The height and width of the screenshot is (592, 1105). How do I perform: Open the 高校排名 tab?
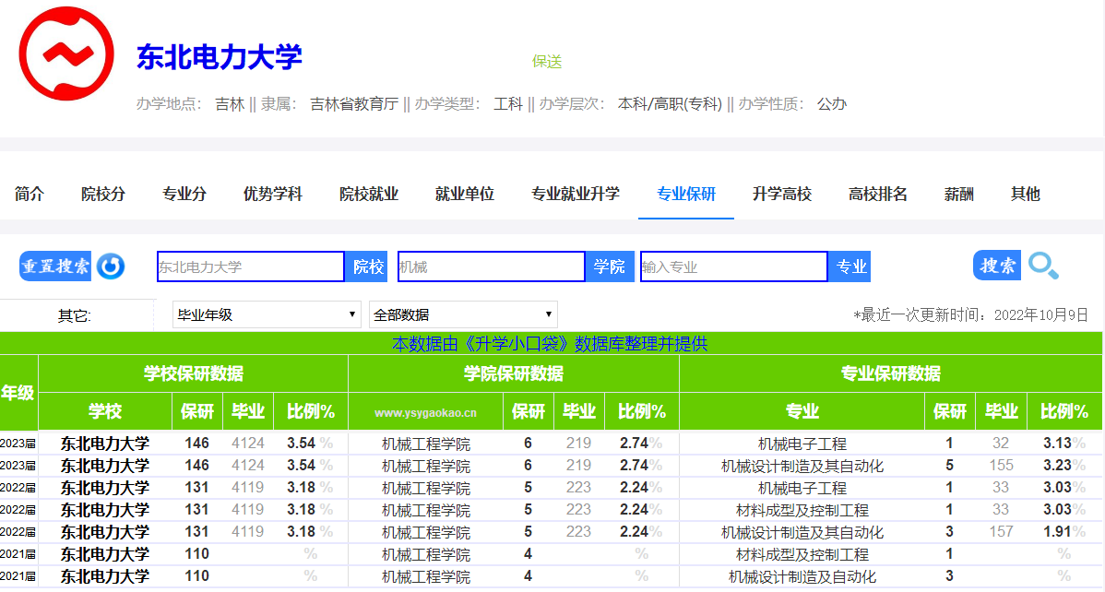pyautogui.click(x=878, y=194)
